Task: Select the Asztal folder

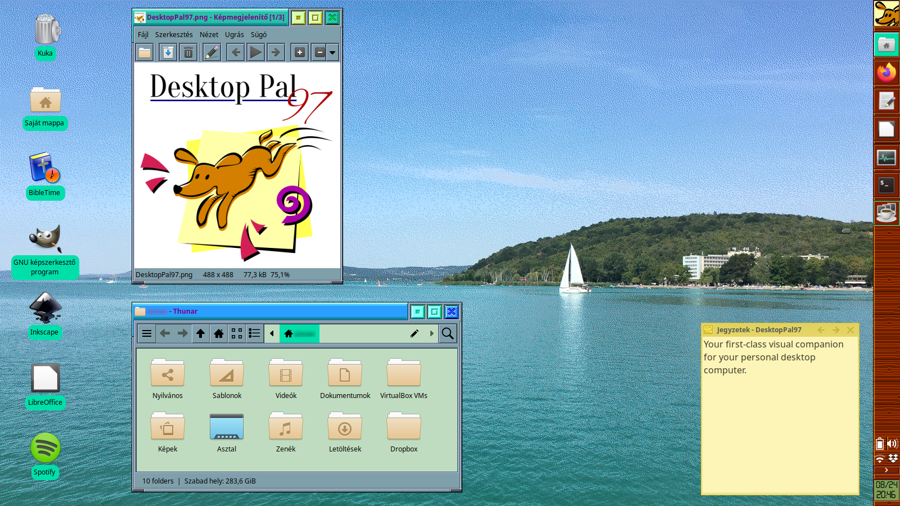Action: (227, 432)
